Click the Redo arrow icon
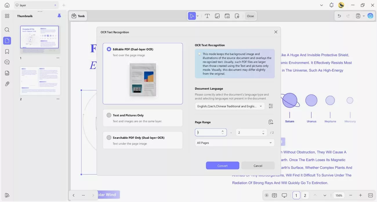 tap(348, 16)
